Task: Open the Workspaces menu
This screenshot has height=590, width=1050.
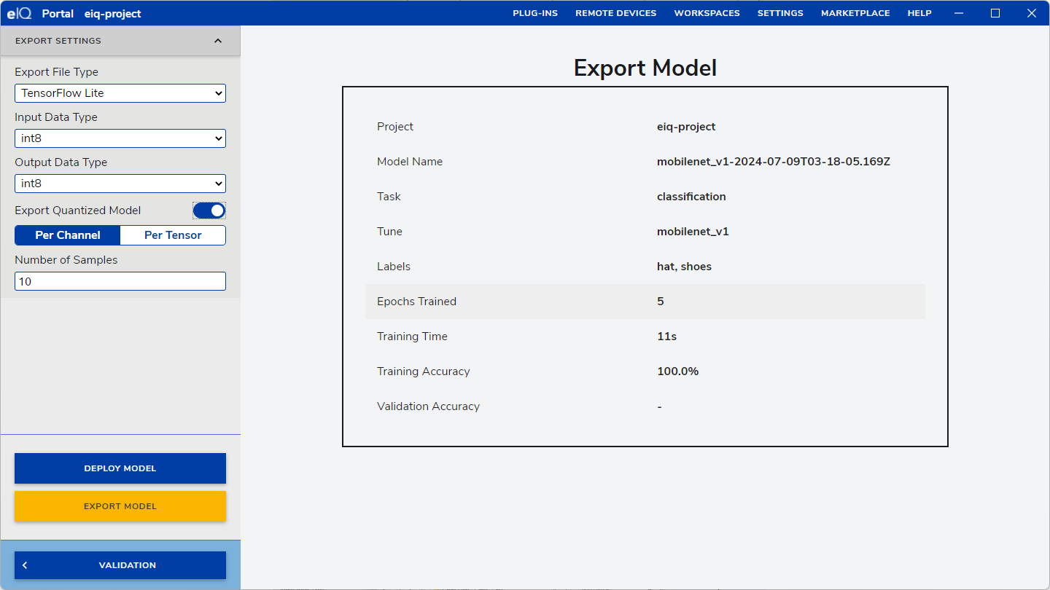Action: point(707,13)
